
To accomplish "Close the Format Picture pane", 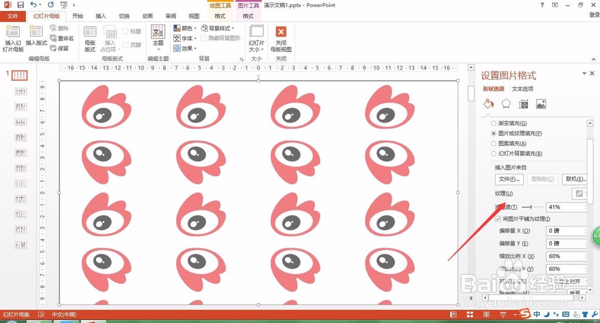I will click(592, 73).
